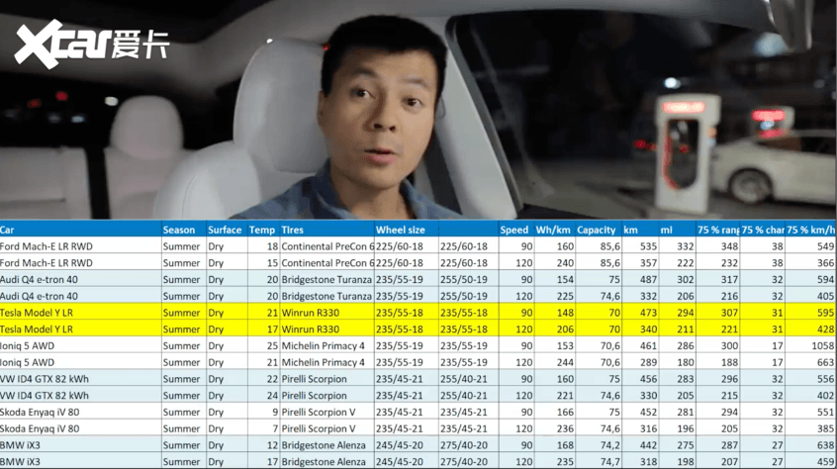This screenshot has width=837, height=469.
Task: Select the "Temp" column header
Action: (x=262, y=230)
